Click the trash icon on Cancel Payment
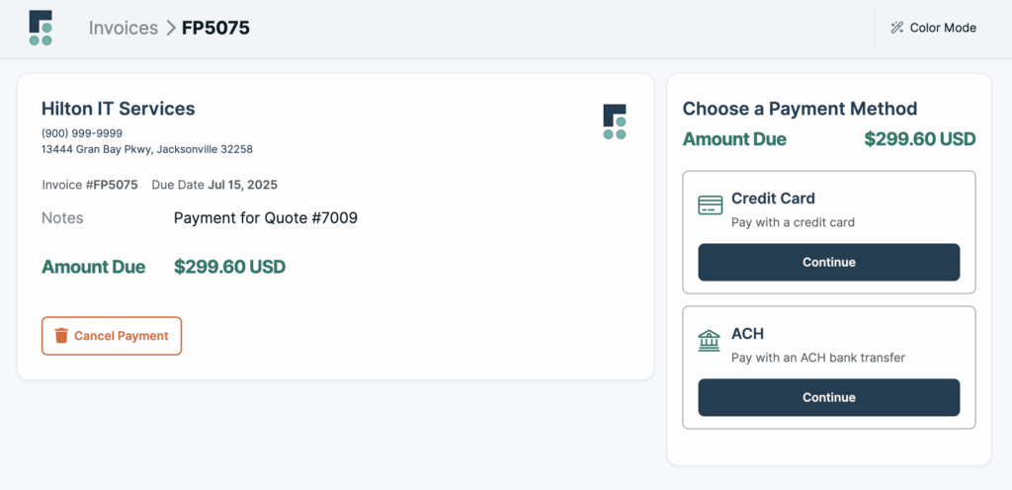1012x490 pixels. pos(61,335)
